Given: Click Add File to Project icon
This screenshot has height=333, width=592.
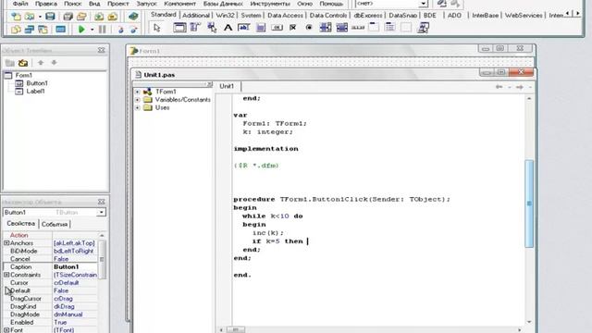Looking at the screenshot, I should coord(99,17).
